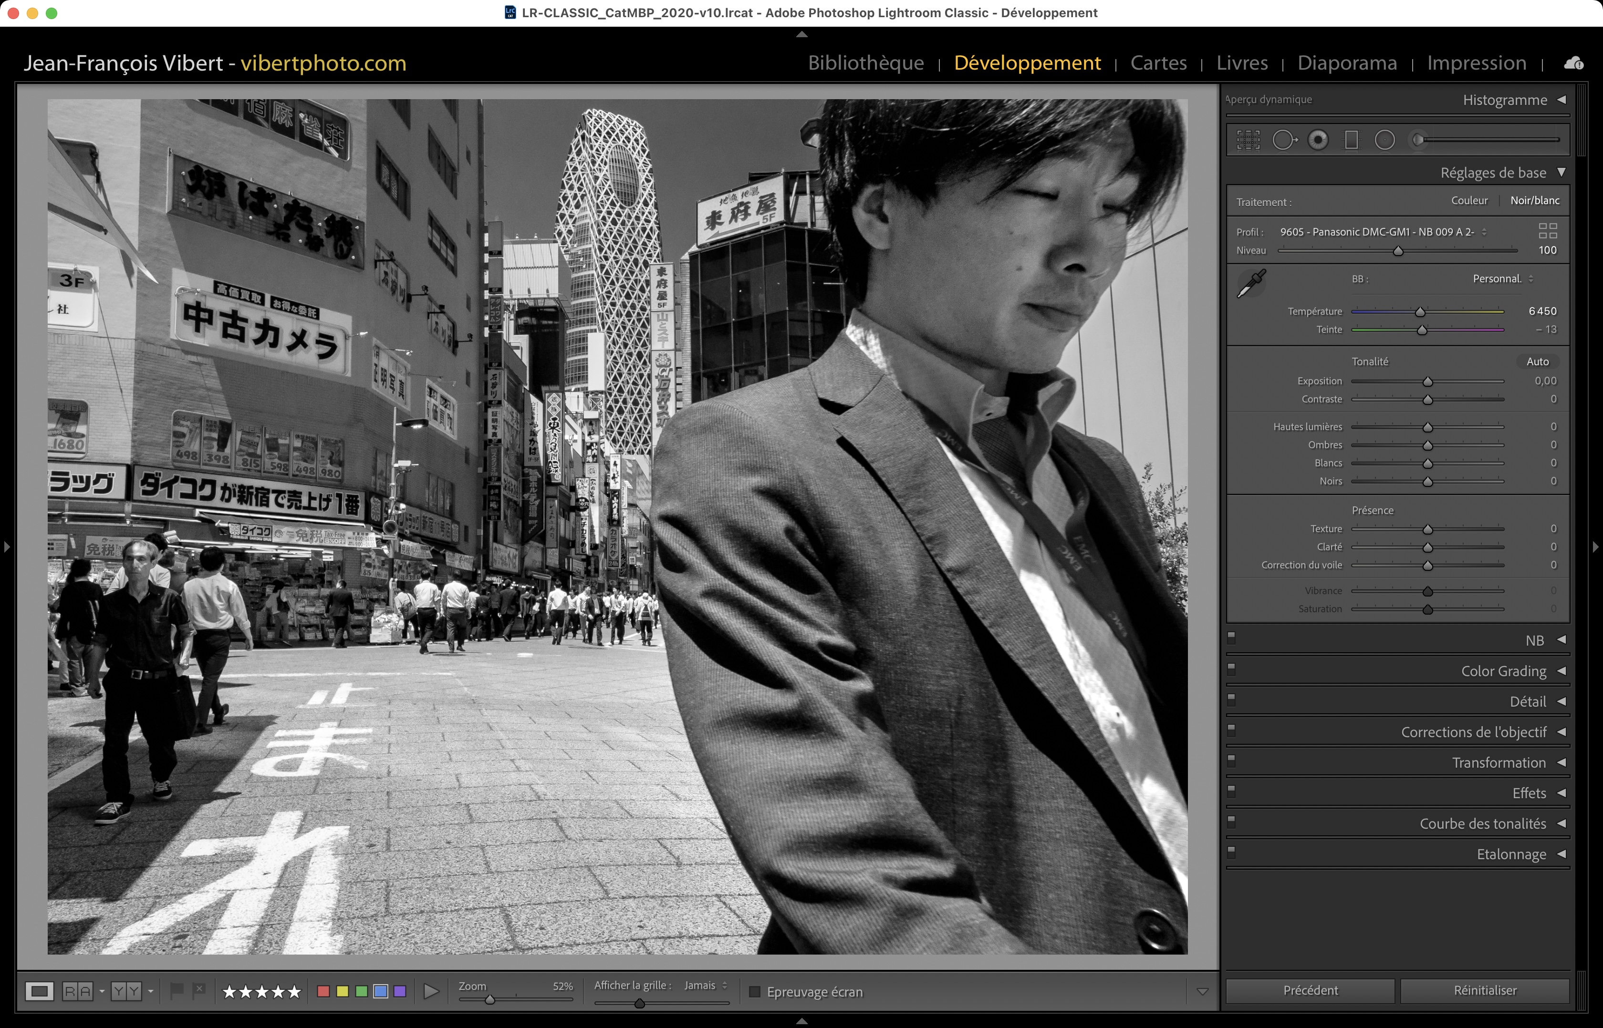1603x1028 pixels.
Task: Select the Graduated Filter tool
Action: (x=1351, y=140)
